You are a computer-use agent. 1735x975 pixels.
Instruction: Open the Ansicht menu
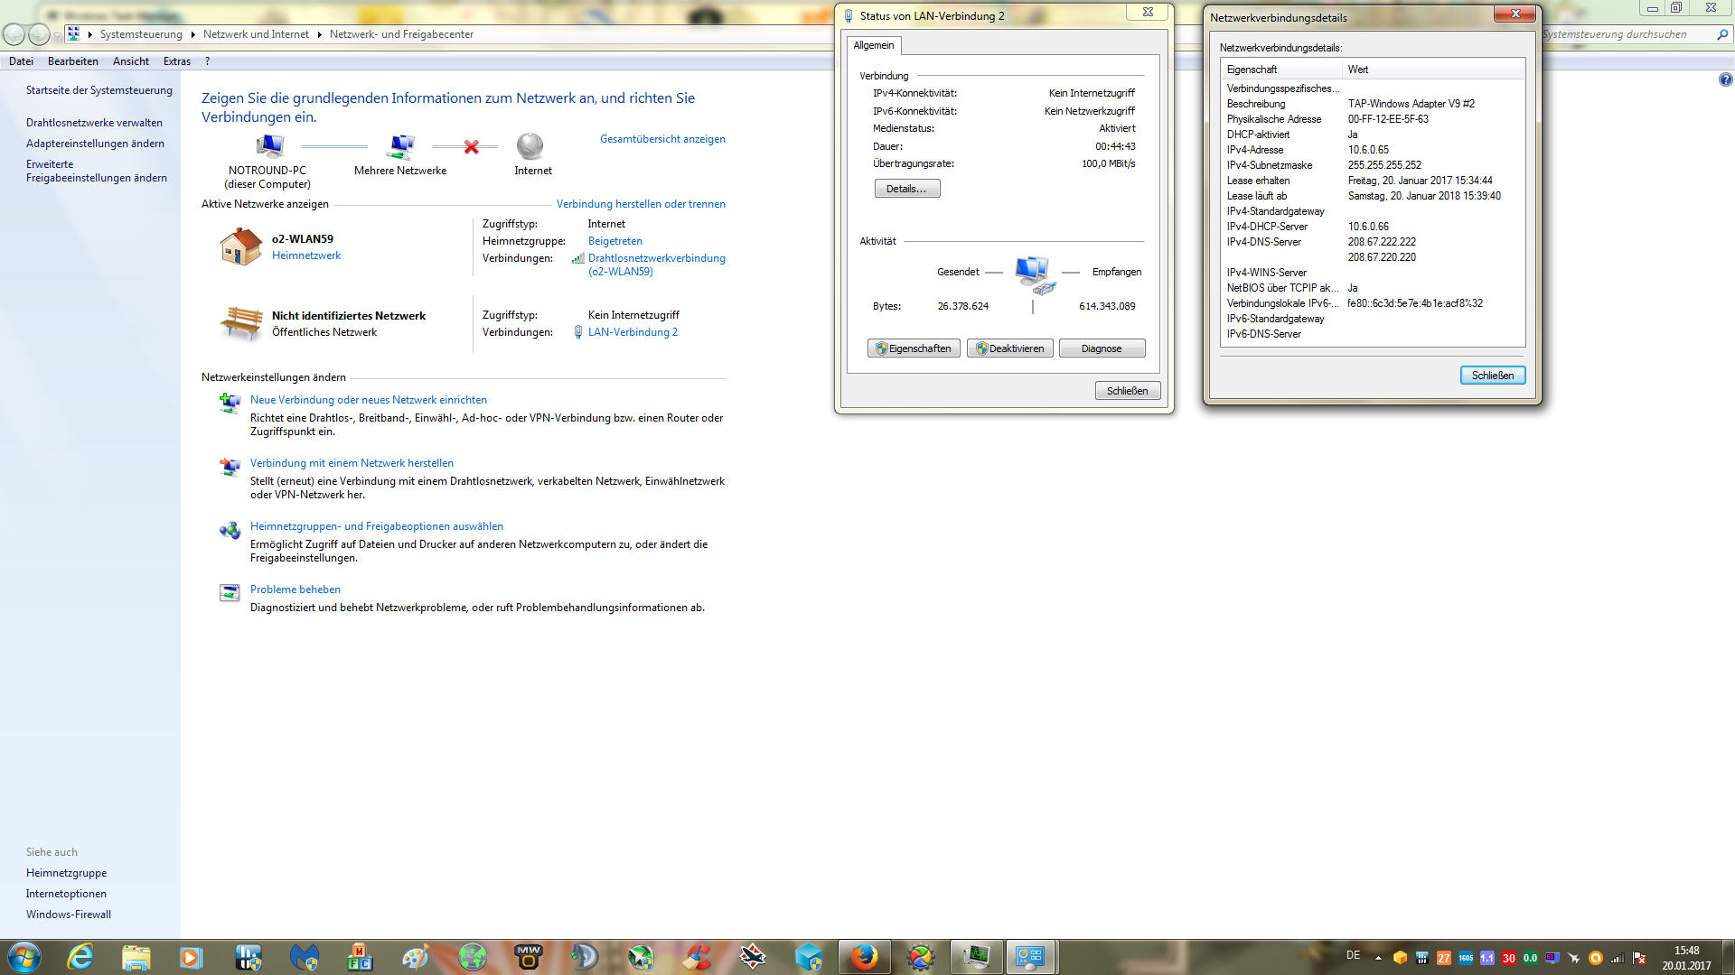(131, 61)
